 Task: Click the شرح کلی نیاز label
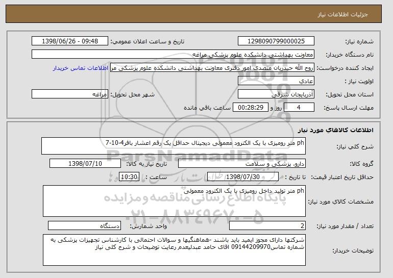[355, 147]
